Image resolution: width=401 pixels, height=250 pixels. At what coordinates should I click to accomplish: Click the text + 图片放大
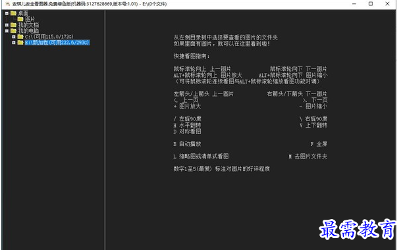(x=187, y=107)
